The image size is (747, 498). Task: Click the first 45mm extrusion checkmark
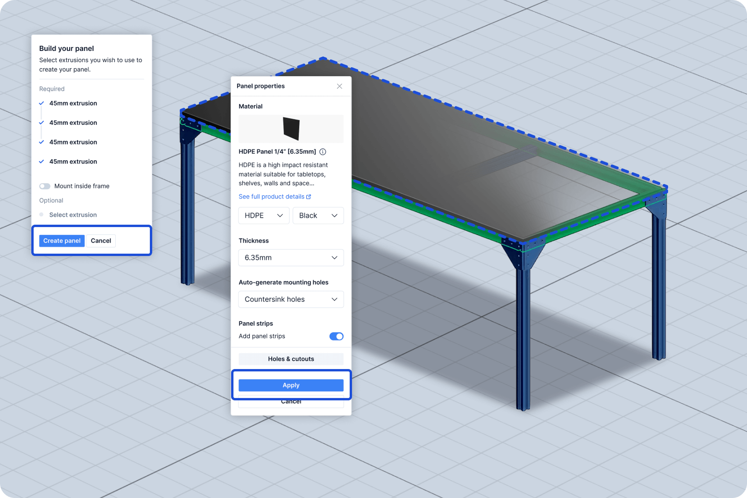[x=42, y=103]
